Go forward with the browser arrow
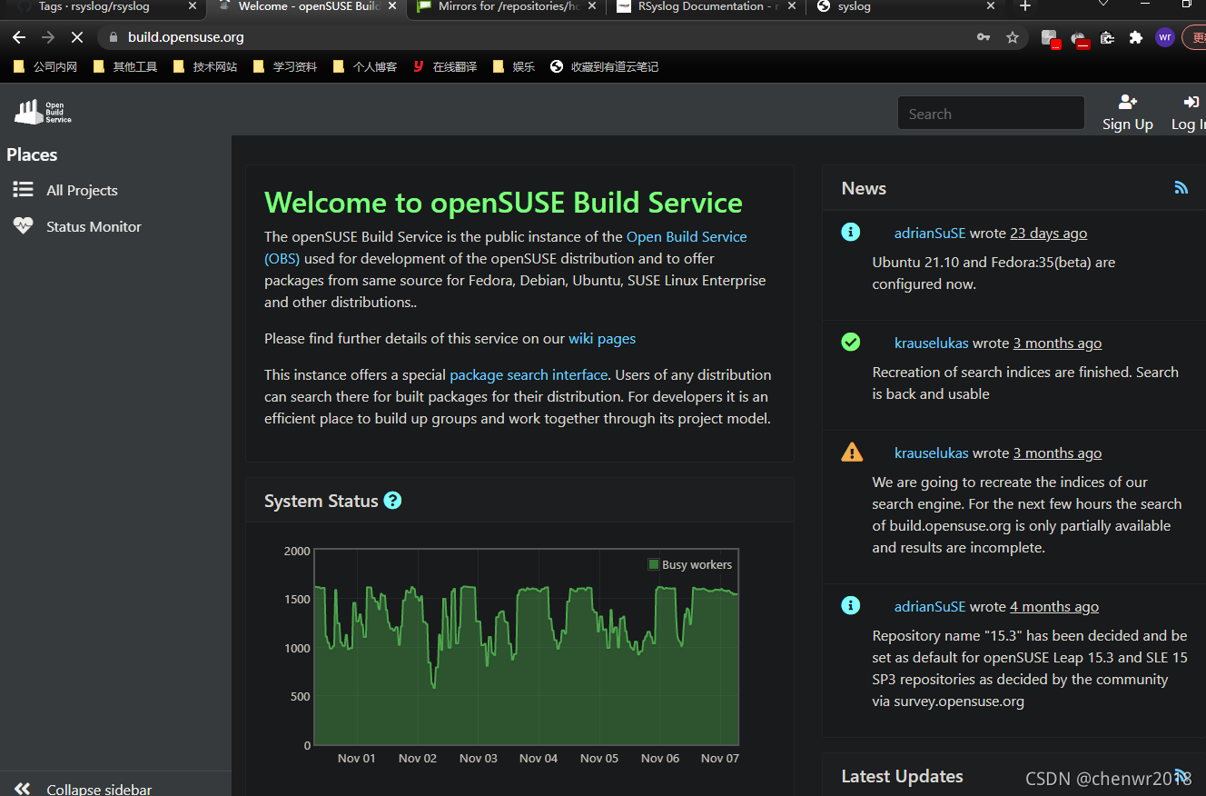This screenshot has width=1206, height=796. 48,37
